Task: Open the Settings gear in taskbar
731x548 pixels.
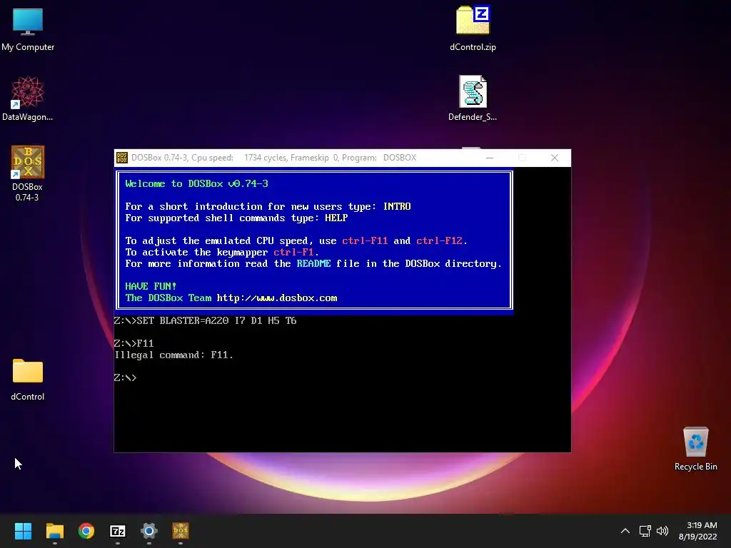Action: coord(149,531)
